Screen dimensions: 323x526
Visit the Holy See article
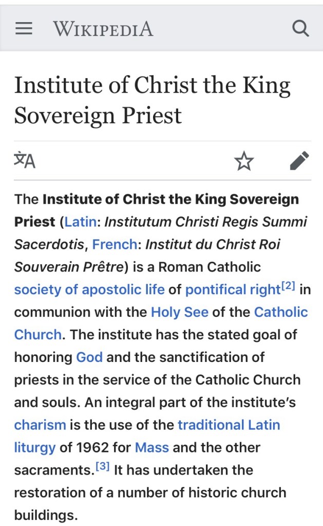tap(180, 312)
